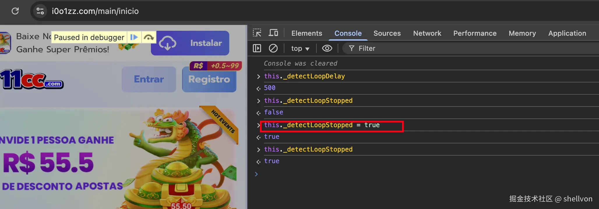Click the console output value 500
Viewport: 599px width, 209px height.
pos(269,88)
